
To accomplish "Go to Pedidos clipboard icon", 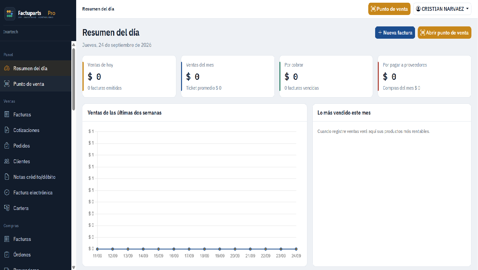I will pos(7,145).
